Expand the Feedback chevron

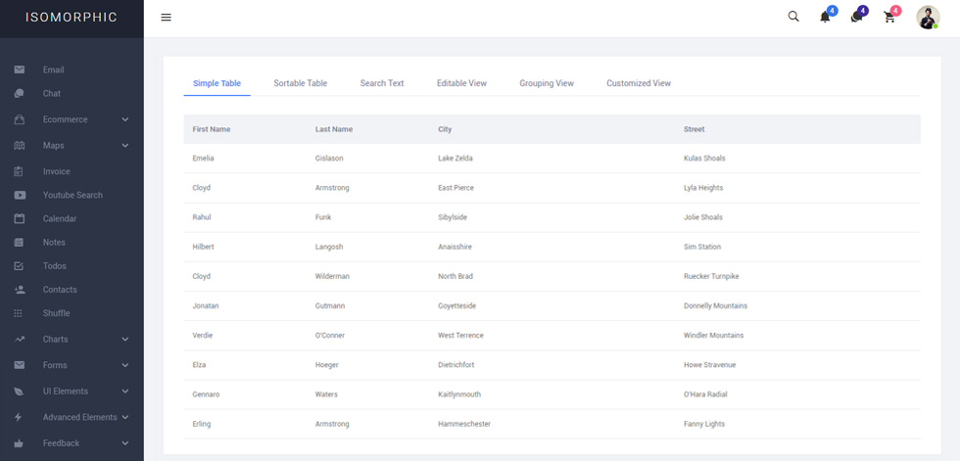[125, 443]
